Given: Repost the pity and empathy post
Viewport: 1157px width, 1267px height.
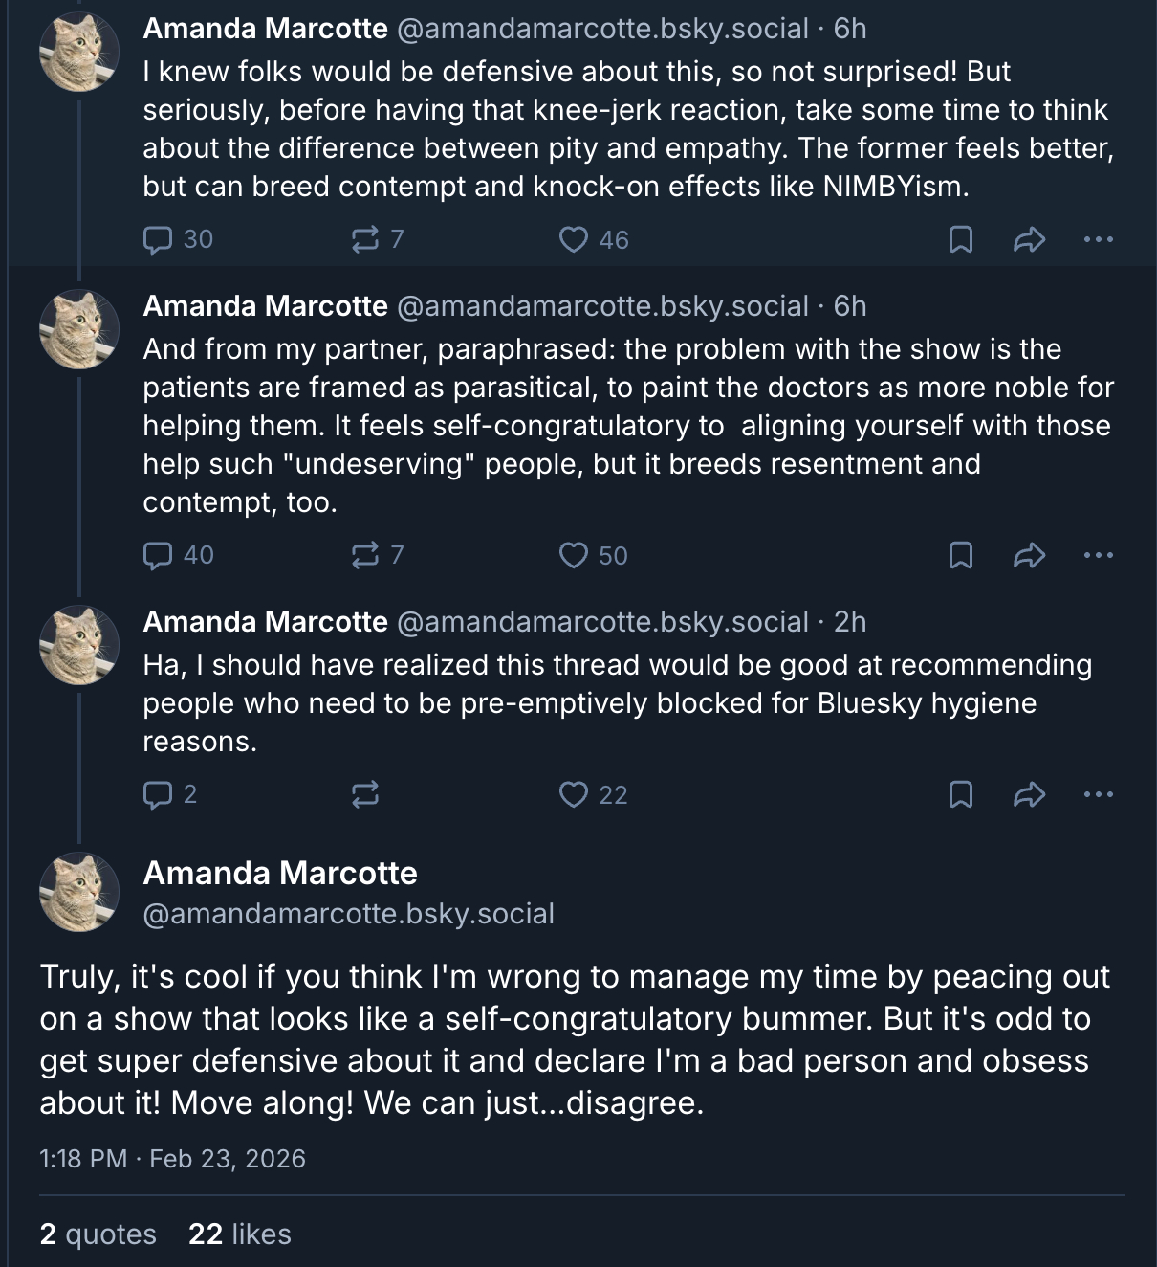Looking at the screenshot, I should [364, 239].
